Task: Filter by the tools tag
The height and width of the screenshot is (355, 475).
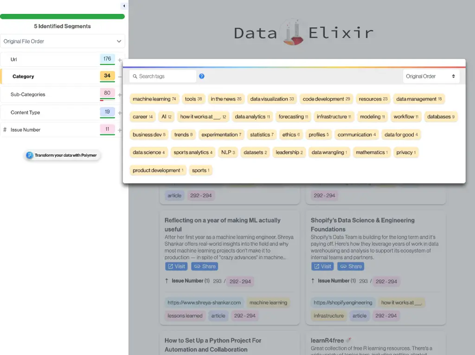Action: 193,99
